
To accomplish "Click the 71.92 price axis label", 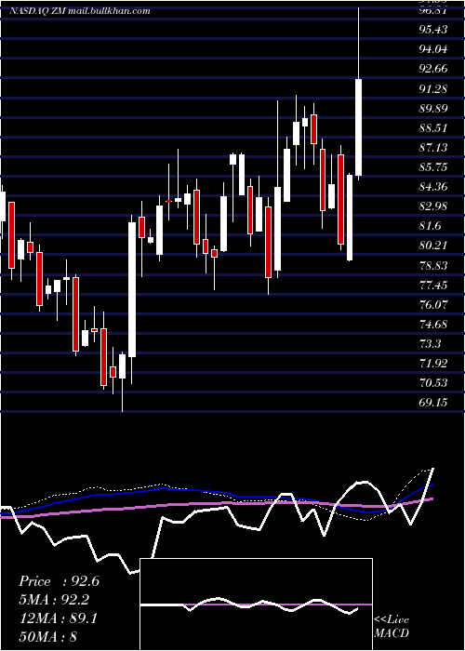I will pyautogui.click(x=433, y=363).
